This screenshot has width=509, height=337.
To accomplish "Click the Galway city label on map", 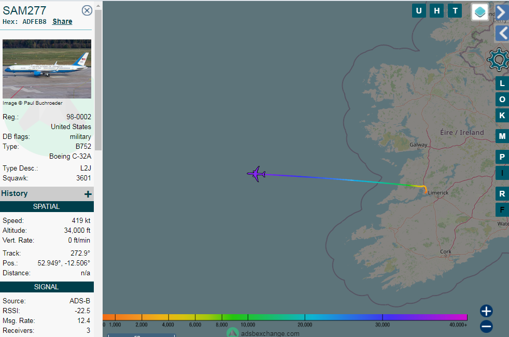I will pos(418,145).
